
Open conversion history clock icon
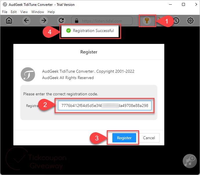point(176,21)
